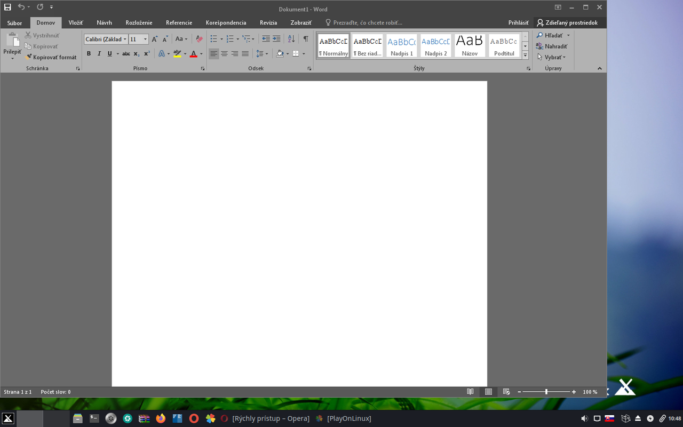Open the Písmo font dialog launcher
Viewport: 683px width, 427px height.
click(x=203, y=68)
